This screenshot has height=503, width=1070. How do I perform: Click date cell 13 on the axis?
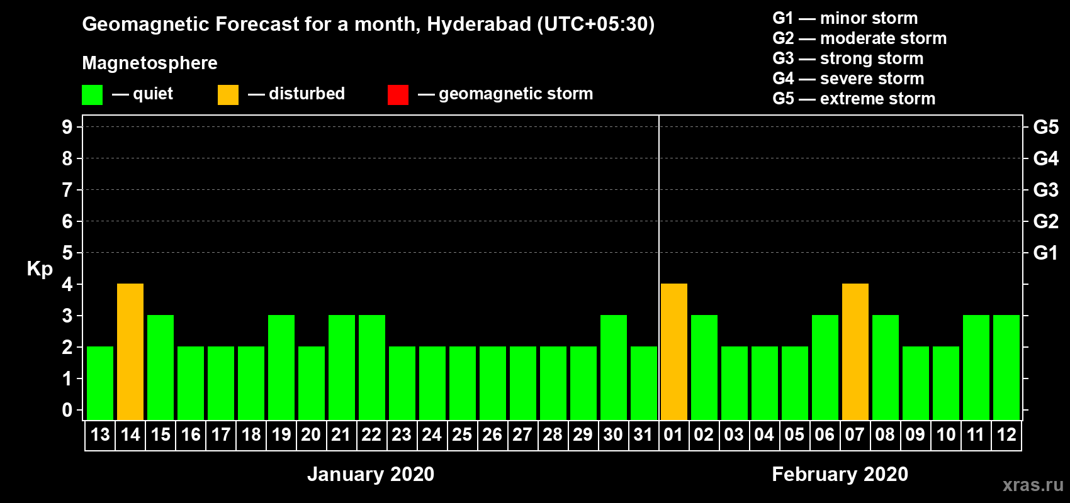pyautogui.click(x=100, y=435)
